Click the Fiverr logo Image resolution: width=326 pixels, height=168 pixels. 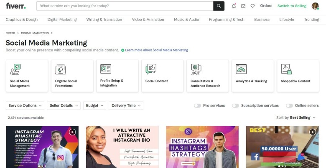click(16, 6)
